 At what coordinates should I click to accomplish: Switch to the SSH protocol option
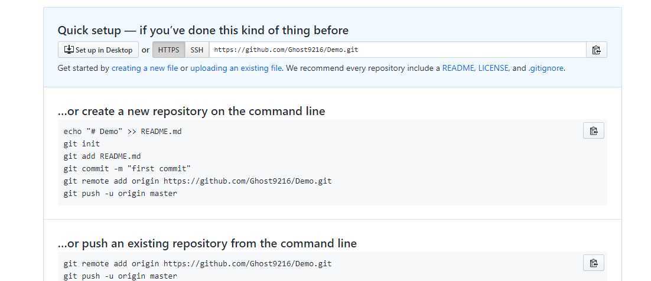point(197,50)
